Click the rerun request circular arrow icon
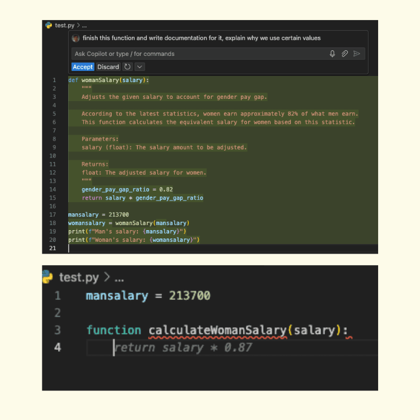 tap(127, 67)
